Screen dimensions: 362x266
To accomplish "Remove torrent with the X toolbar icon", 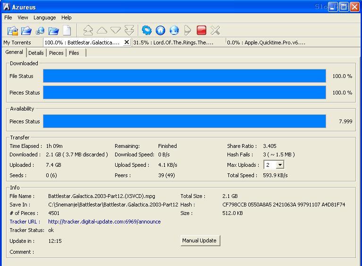I will click(215, 30).
